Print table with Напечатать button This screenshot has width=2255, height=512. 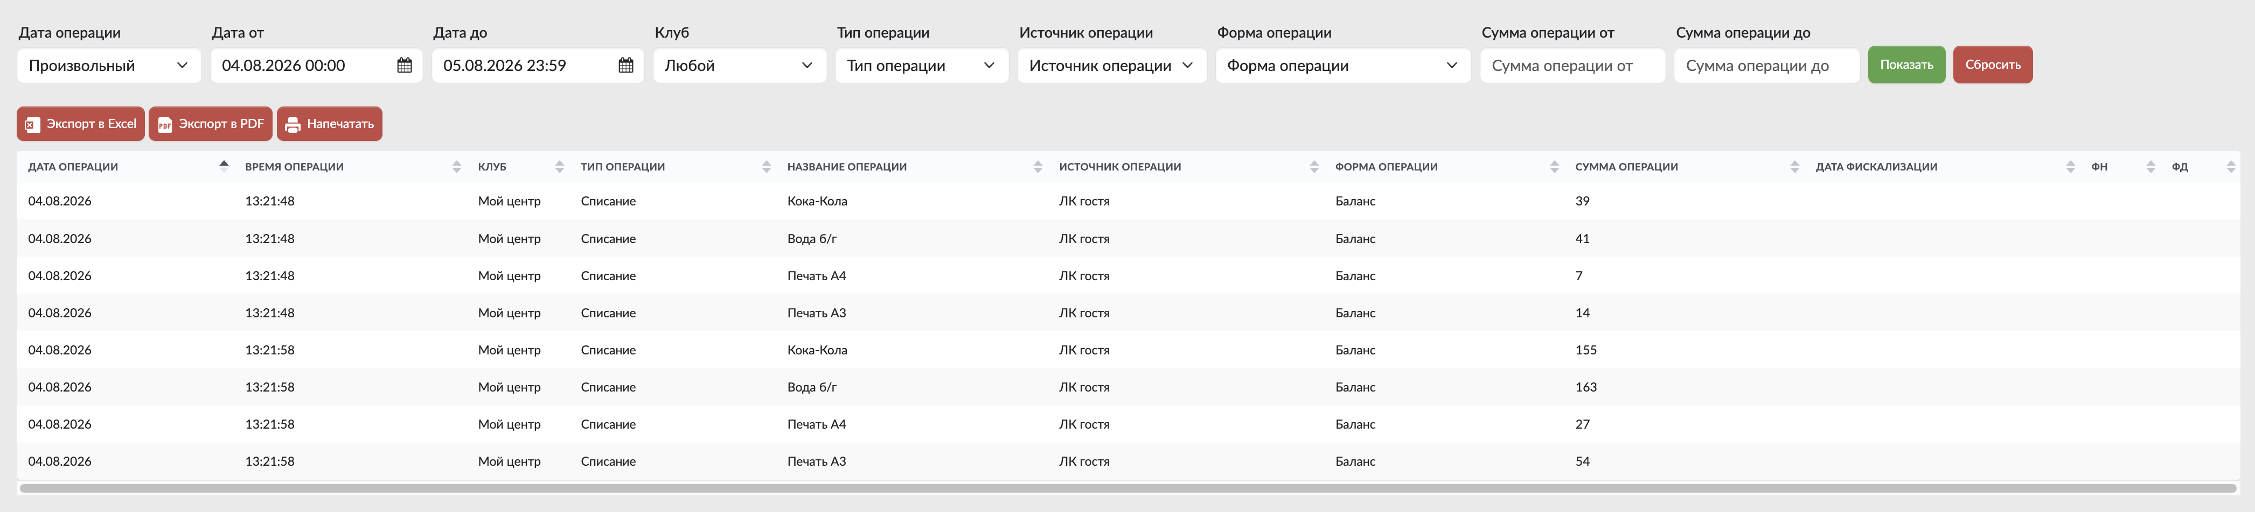pos(329,123)
